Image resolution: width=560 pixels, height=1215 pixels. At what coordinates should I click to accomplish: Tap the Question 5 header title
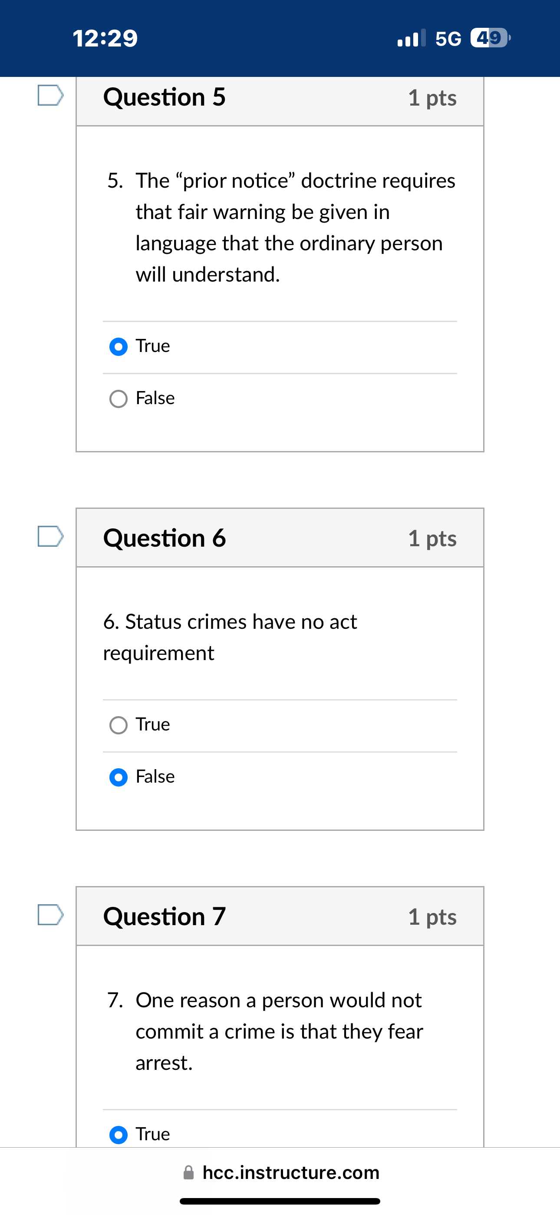(x=165, y=97)
